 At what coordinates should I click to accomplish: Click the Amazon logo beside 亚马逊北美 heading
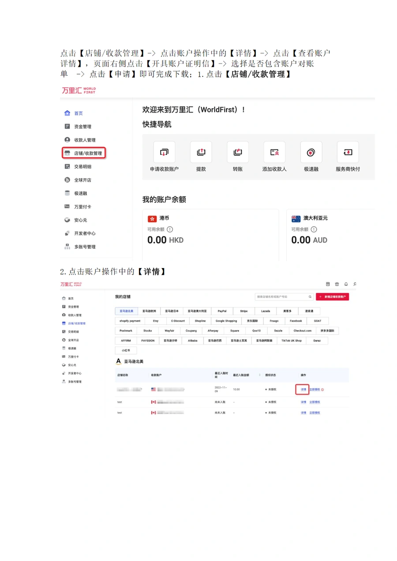(118, 361)
